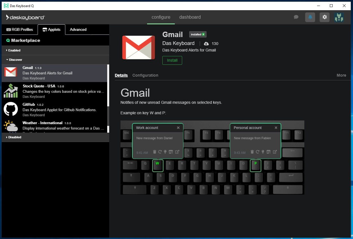Click 'Notifies of new unread Gmail messages' text
Image resolution: width=353 pixels, height=239 pixels.
pos(171,102)
